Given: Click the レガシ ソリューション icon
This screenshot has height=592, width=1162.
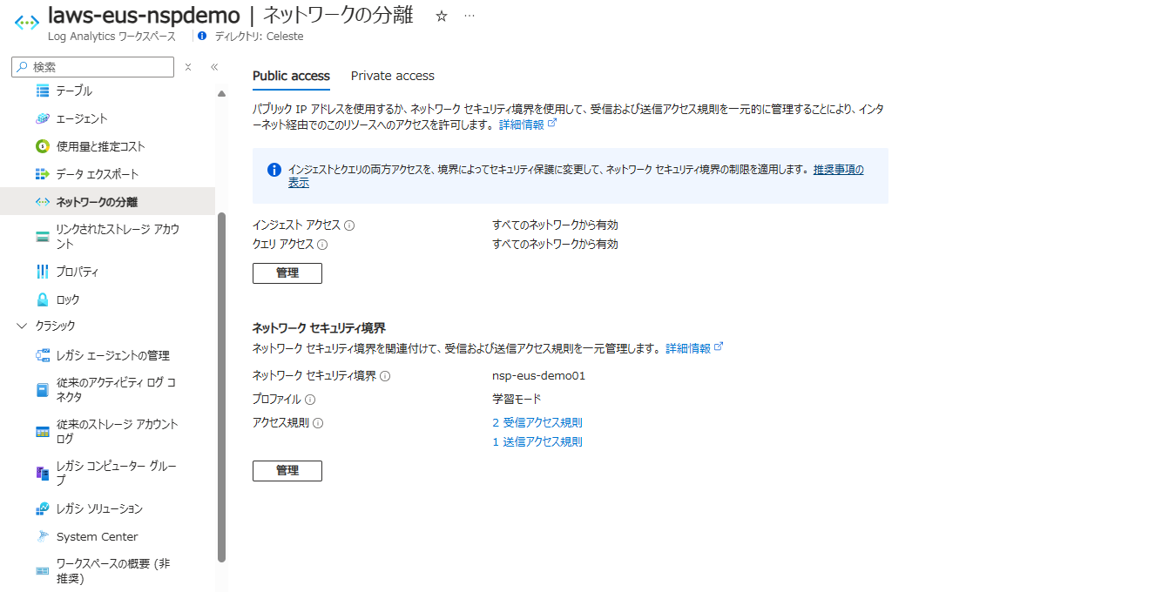Looking at the screenshot, I should tap(43, 508).
